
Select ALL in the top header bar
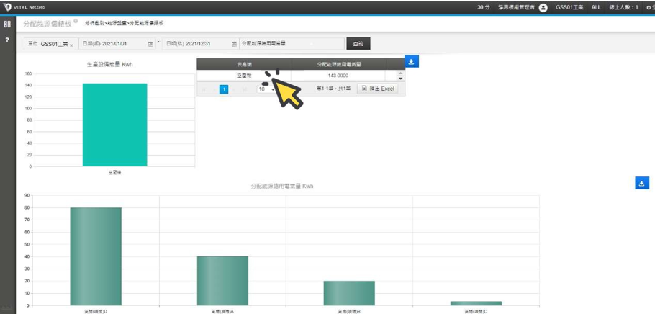click(596, 7)
